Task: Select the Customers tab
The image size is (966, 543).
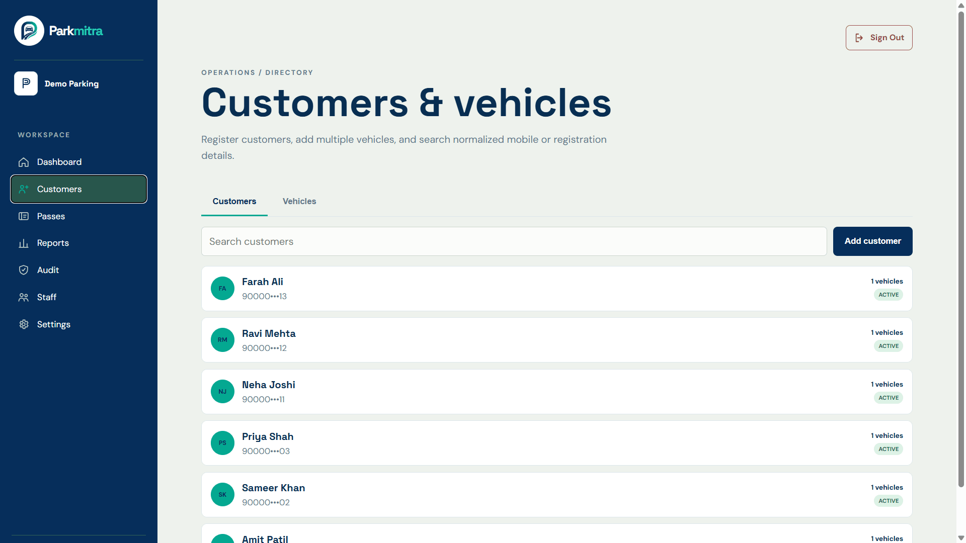Action: click(x=234, y=201)
